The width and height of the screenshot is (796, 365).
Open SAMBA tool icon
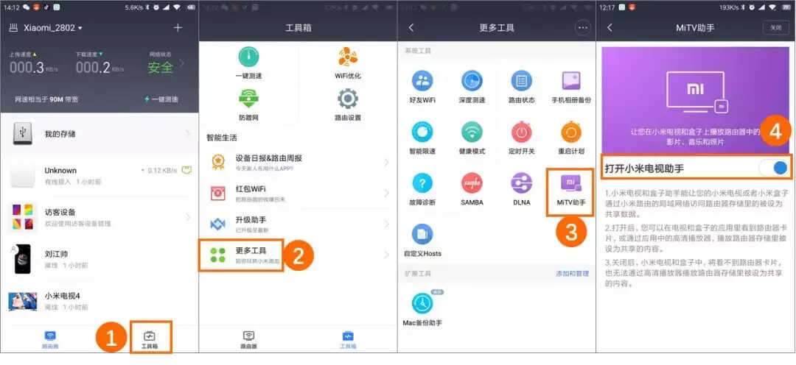(472, 183)
